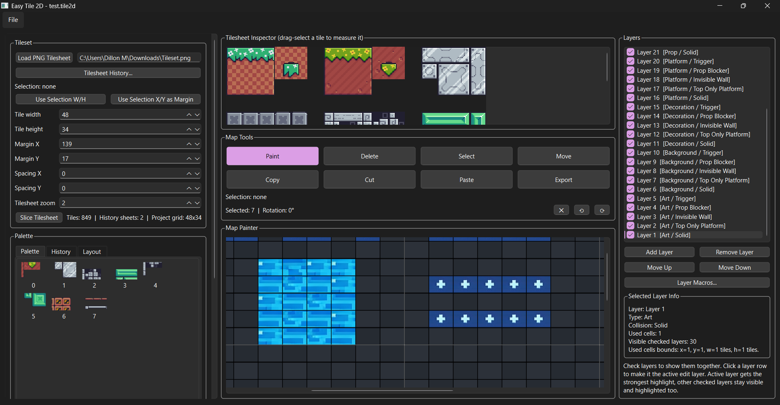Click the Layers list vertical scrollbar
Screen dimensions: 780x405
click(767, 172)
